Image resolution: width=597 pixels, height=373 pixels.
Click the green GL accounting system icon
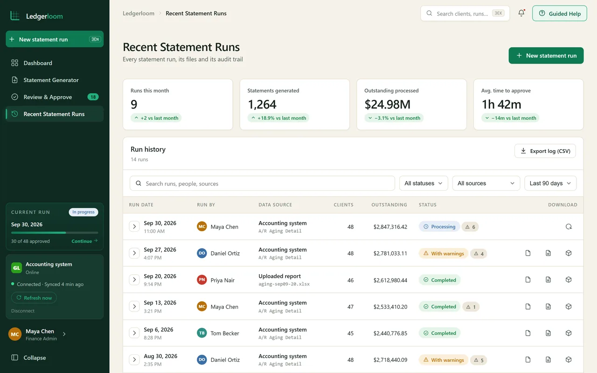click(x=16, y=268)
